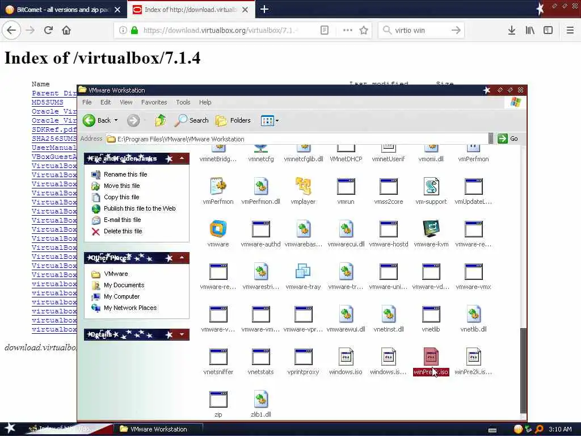This screenshot has width=581, height=436.
Task: Collapse the Other Places panel
Action: click(x=182, y=258)
